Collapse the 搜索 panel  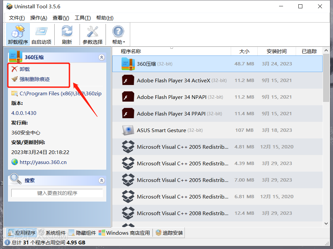coord(102,181)
